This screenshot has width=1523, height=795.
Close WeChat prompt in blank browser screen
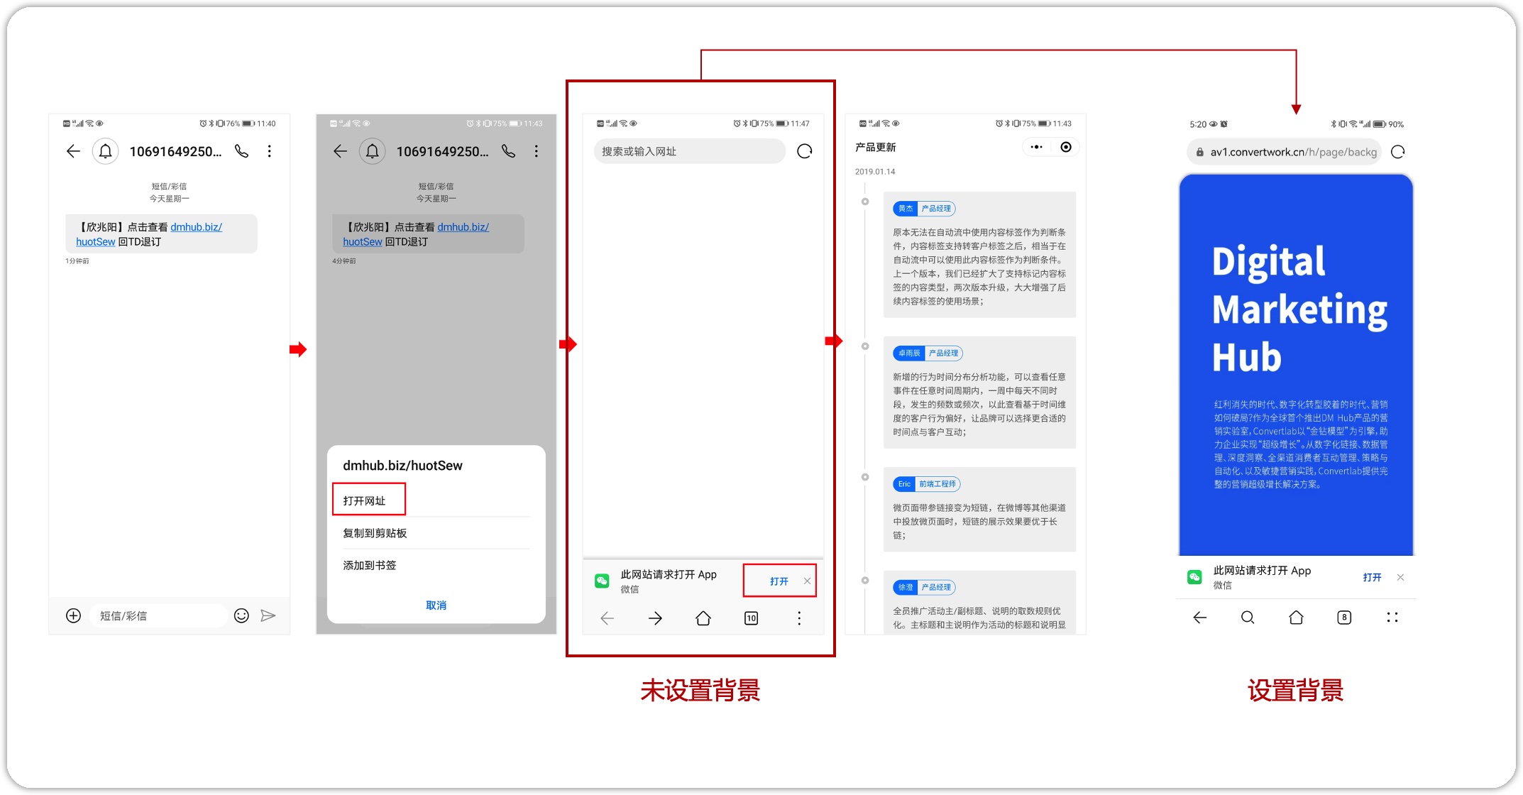point(807,581)
